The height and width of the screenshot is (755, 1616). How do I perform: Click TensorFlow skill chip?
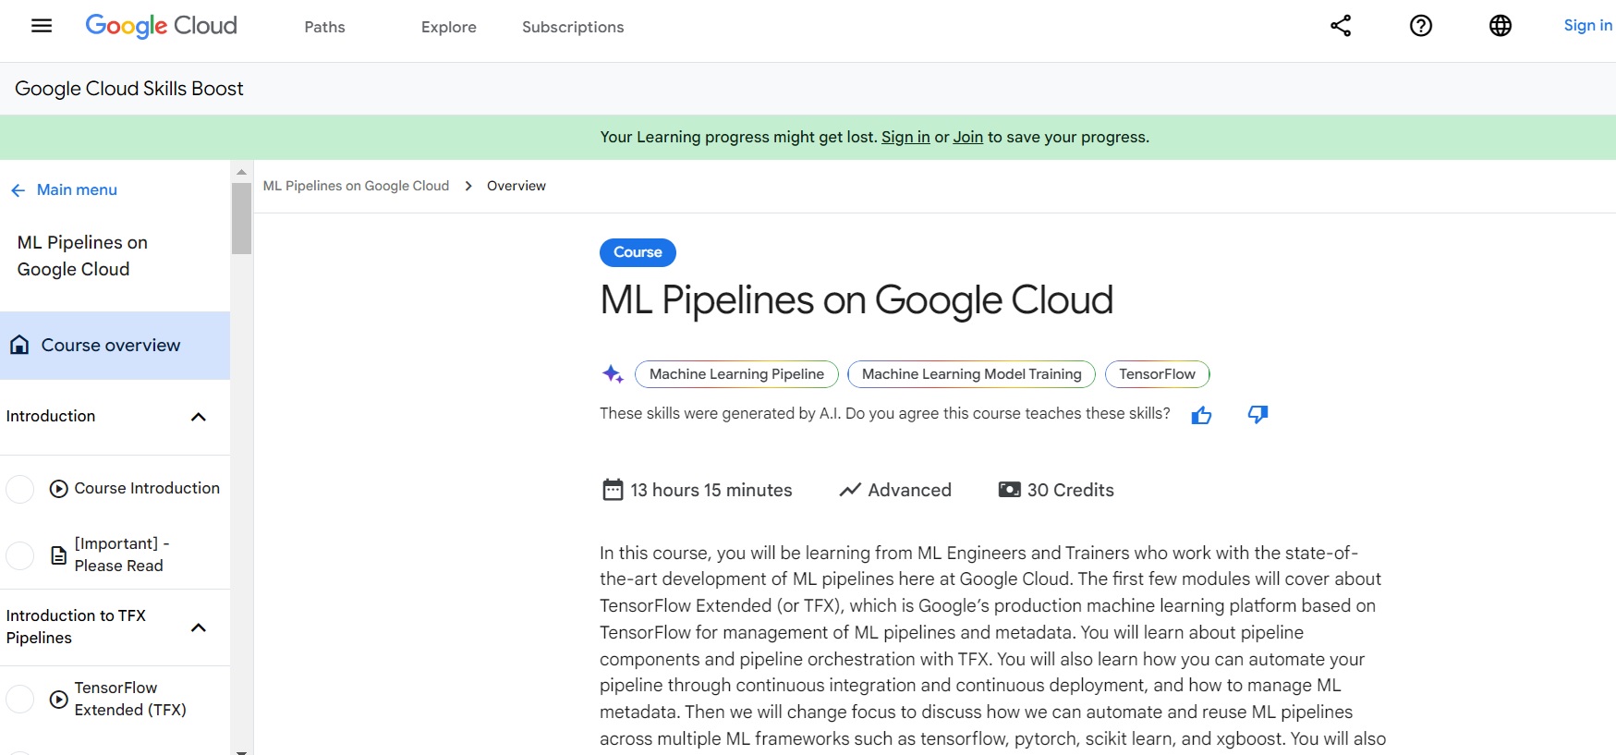[1157, 374]
